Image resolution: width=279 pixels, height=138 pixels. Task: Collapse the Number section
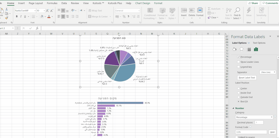(x=233, y=108)
